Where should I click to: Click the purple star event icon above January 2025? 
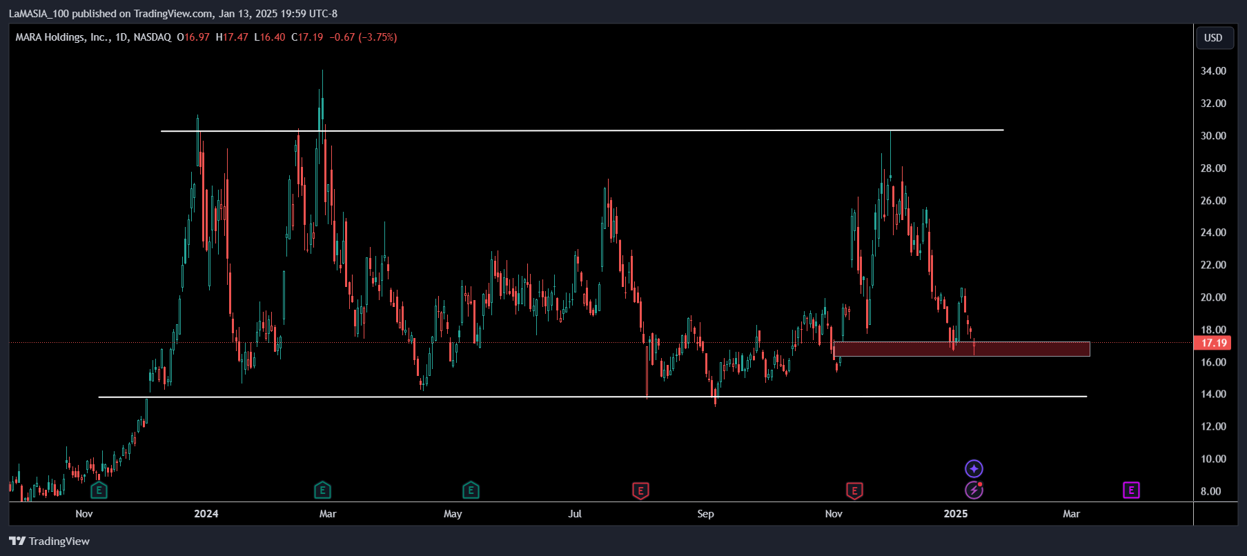[974, 469]
